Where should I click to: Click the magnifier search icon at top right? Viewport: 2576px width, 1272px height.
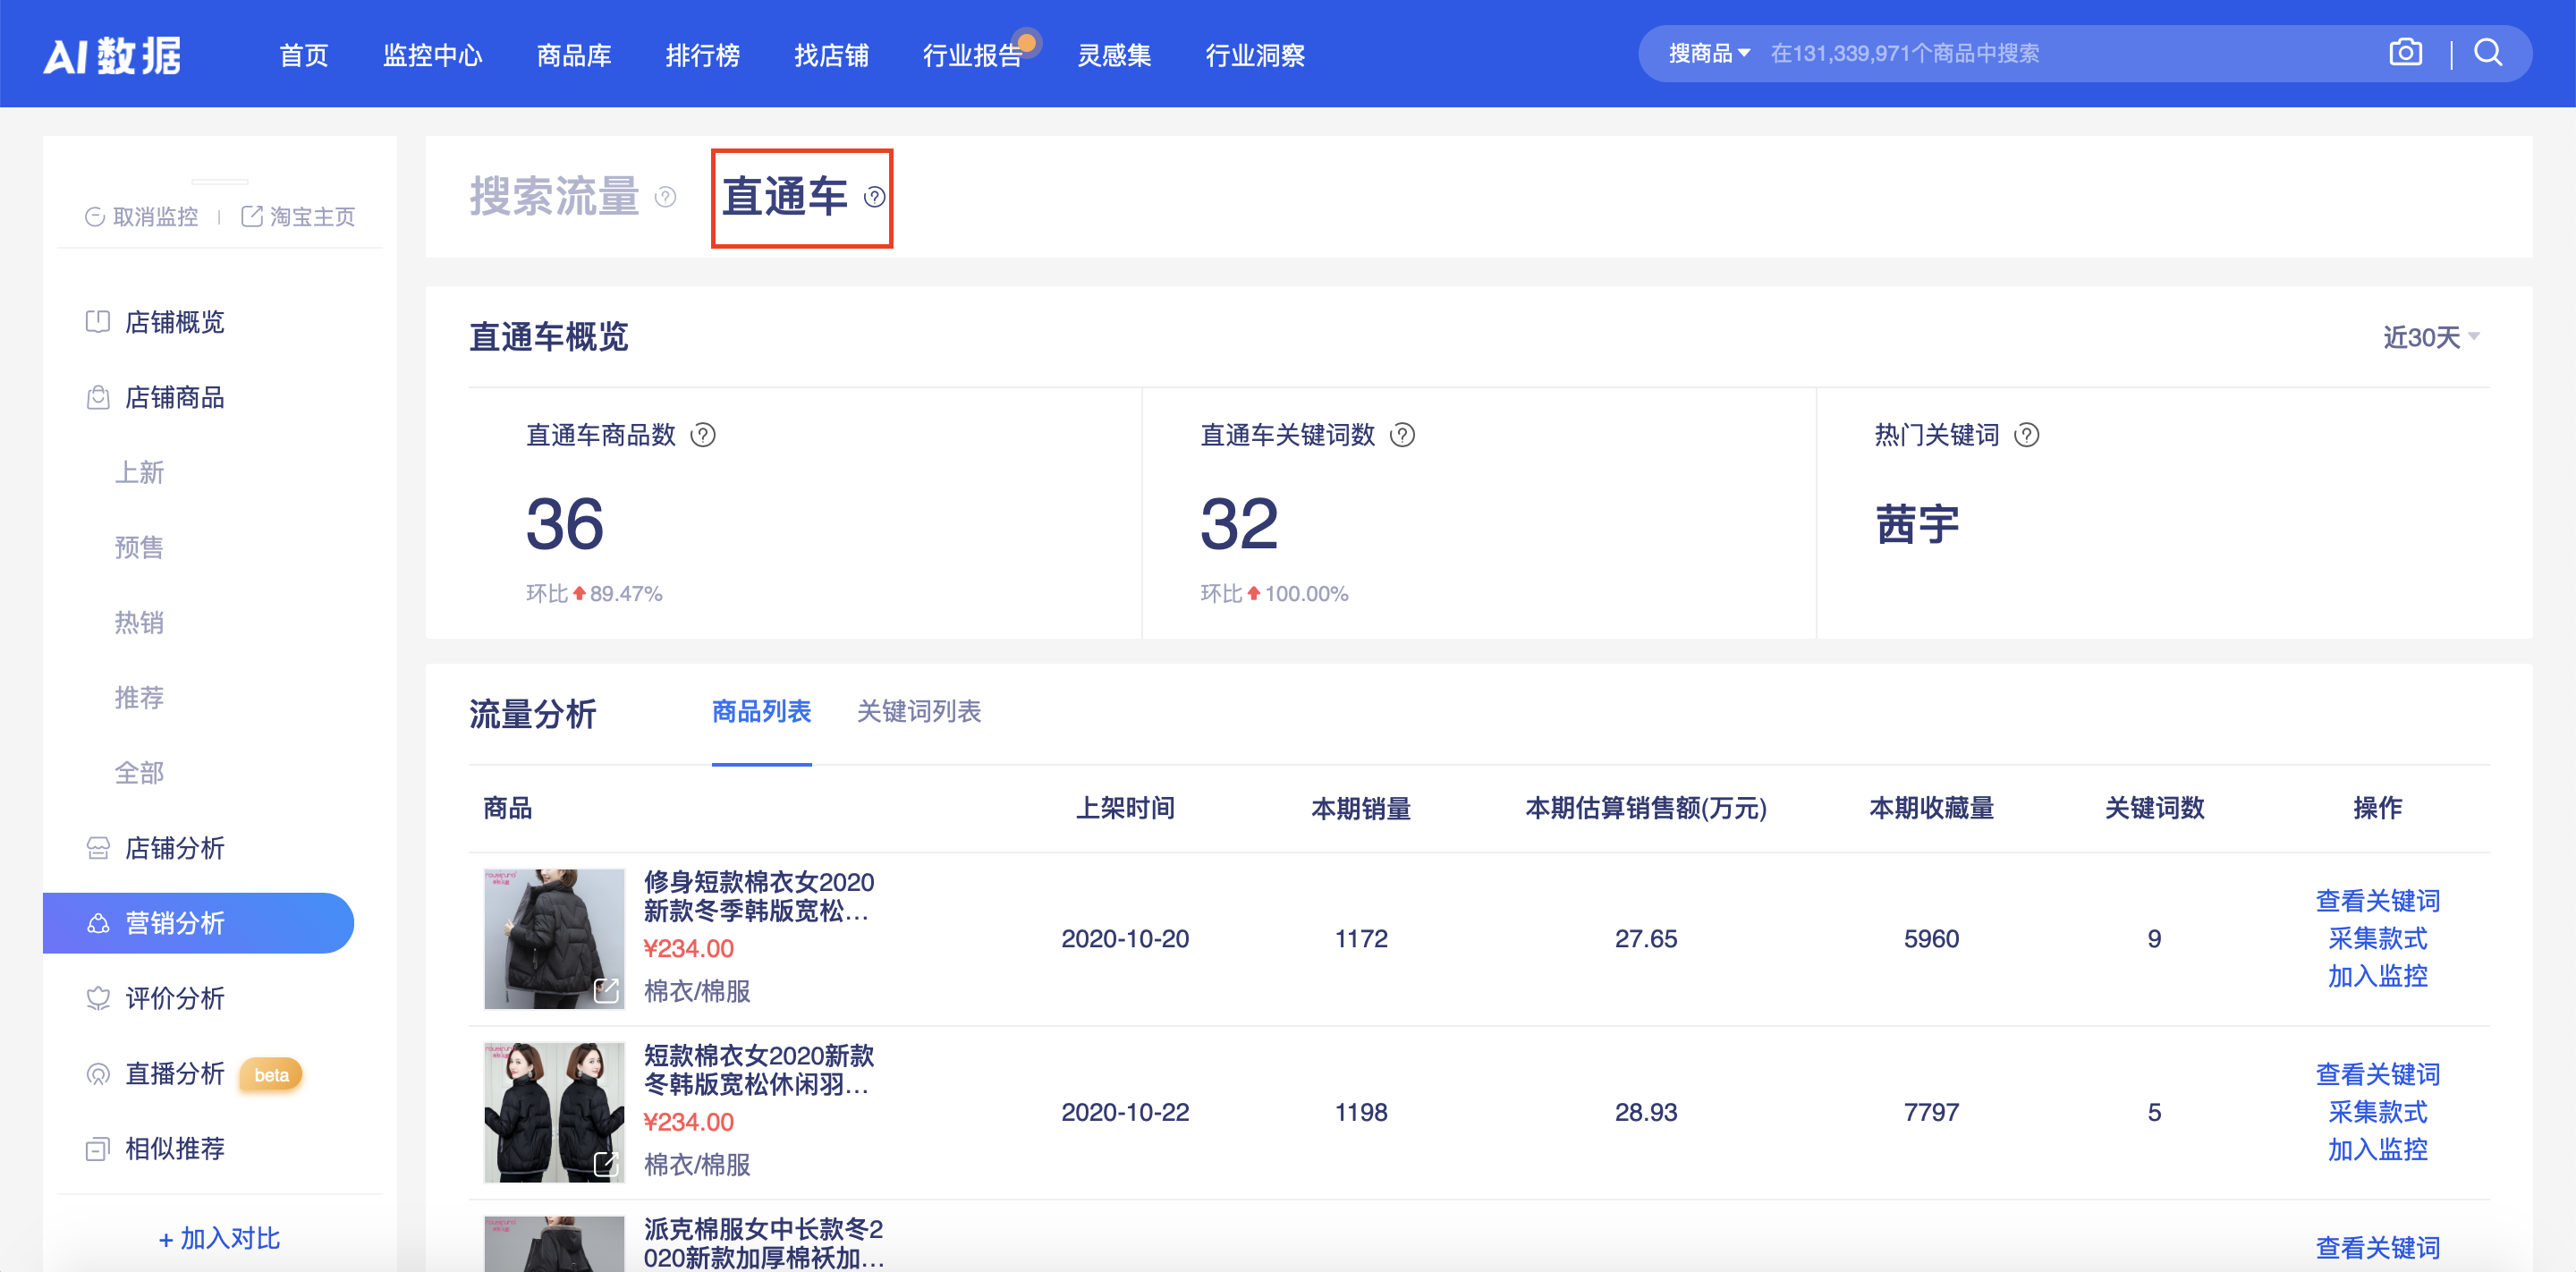tap(2488, 53)
